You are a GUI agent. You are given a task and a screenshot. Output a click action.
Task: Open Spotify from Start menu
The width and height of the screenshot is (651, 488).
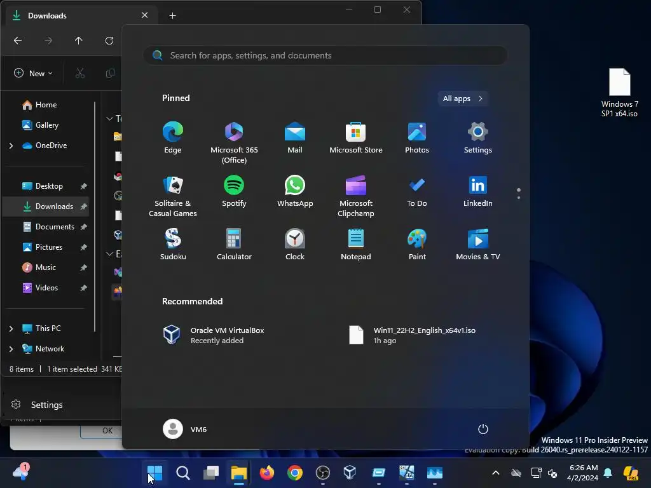[234, 191]
